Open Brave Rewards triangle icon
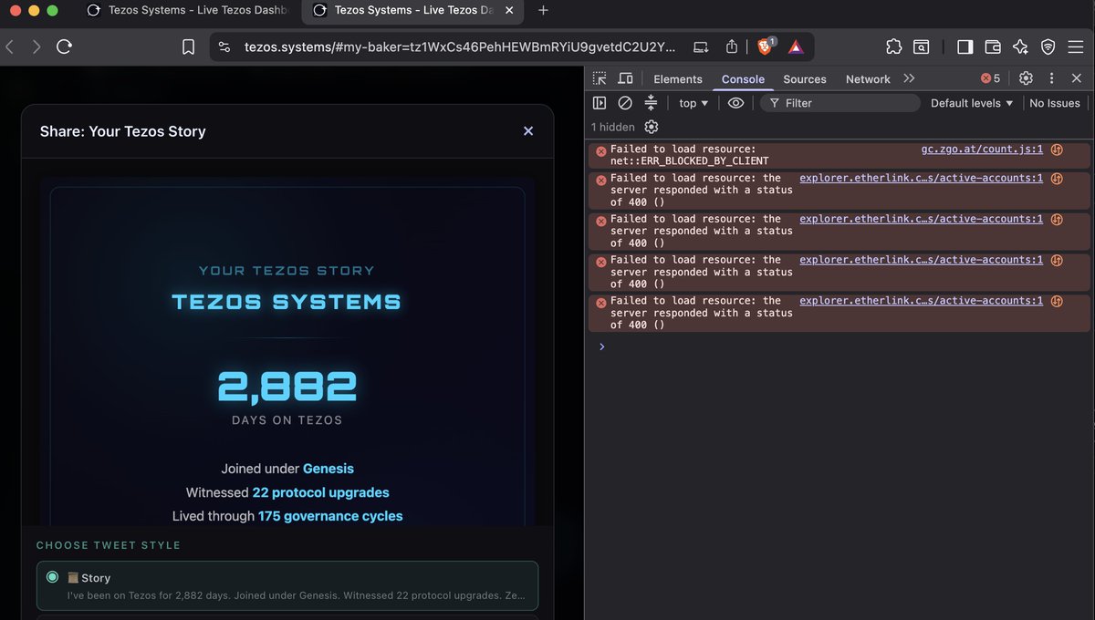 tap(796, 46)
